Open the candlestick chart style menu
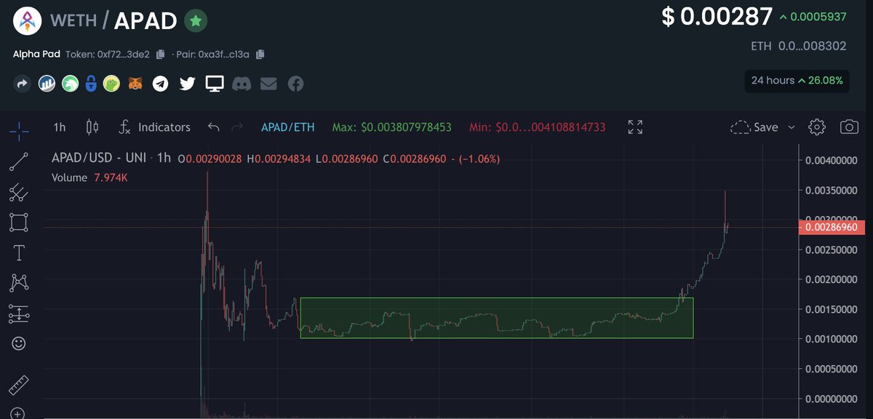The height and width of the screenshot is (419, 873). coord(92,127)
